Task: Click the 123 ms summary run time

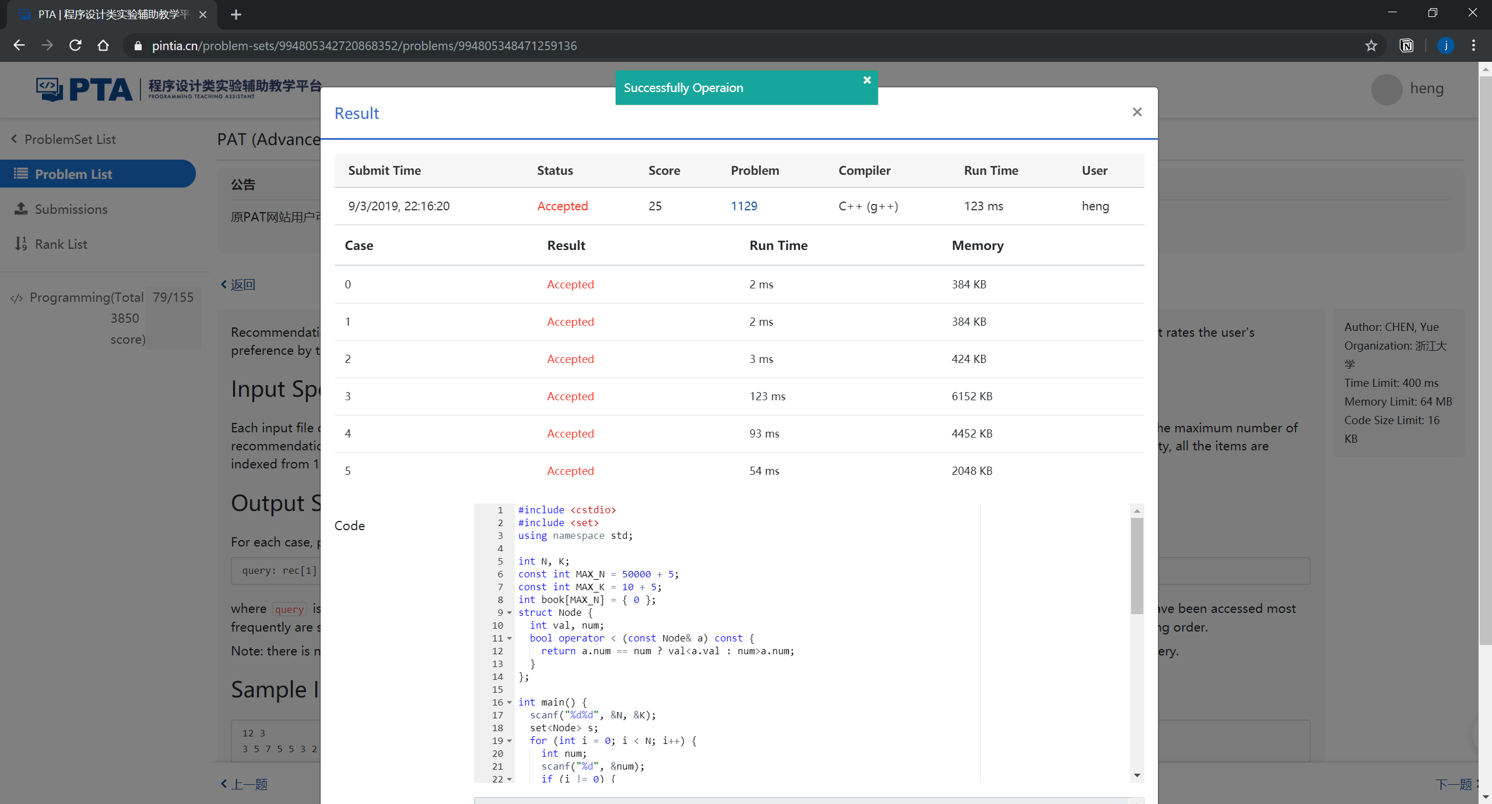Action: 983,206
